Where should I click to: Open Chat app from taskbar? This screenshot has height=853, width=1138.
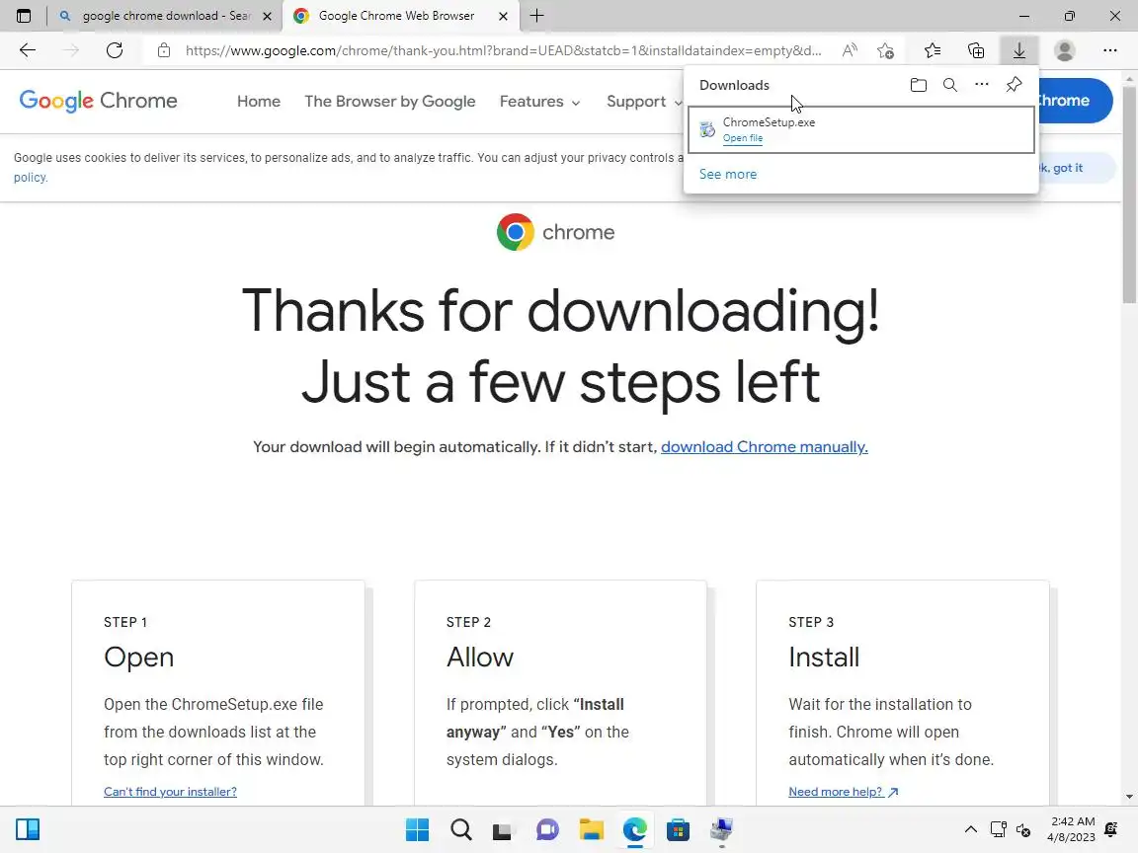point(547,829)
